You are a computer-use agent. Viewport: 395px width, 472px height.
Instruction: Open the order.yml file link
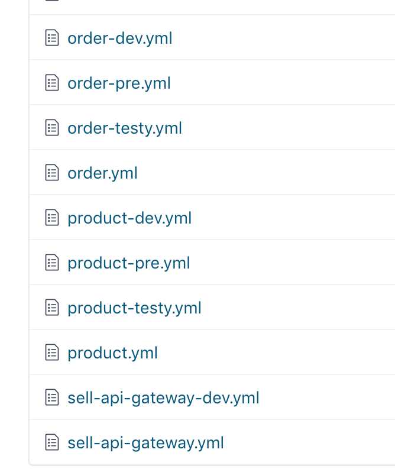pos(102,173)
